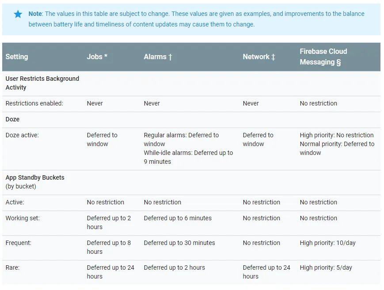Click the Alarms † column header
The height and width of the screenshot is (290, 384).
click(x=158, y=57)
